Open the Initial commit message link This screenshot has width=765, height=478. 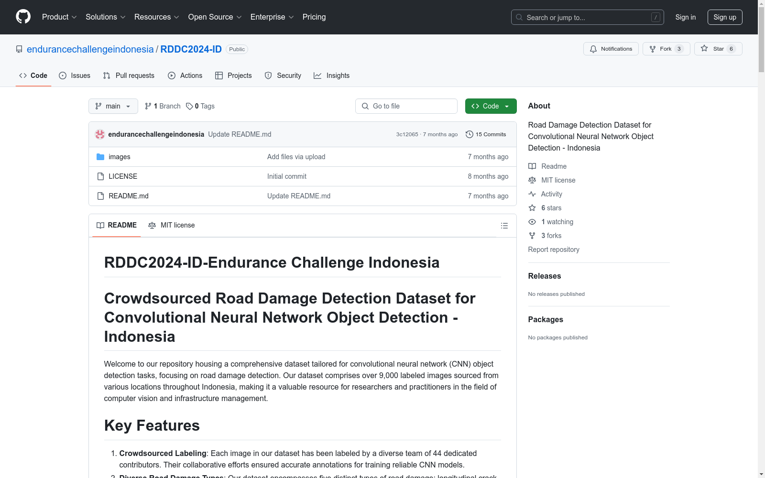(287, 176)
